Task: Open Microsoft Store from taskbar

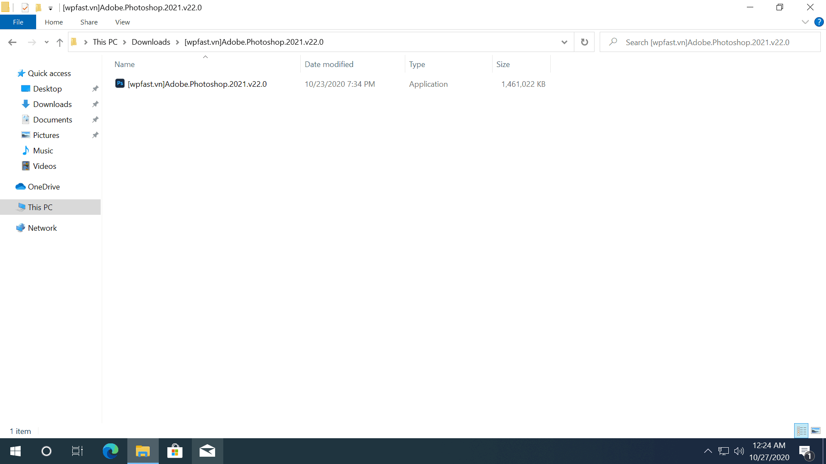Action: tap(175, 451)
